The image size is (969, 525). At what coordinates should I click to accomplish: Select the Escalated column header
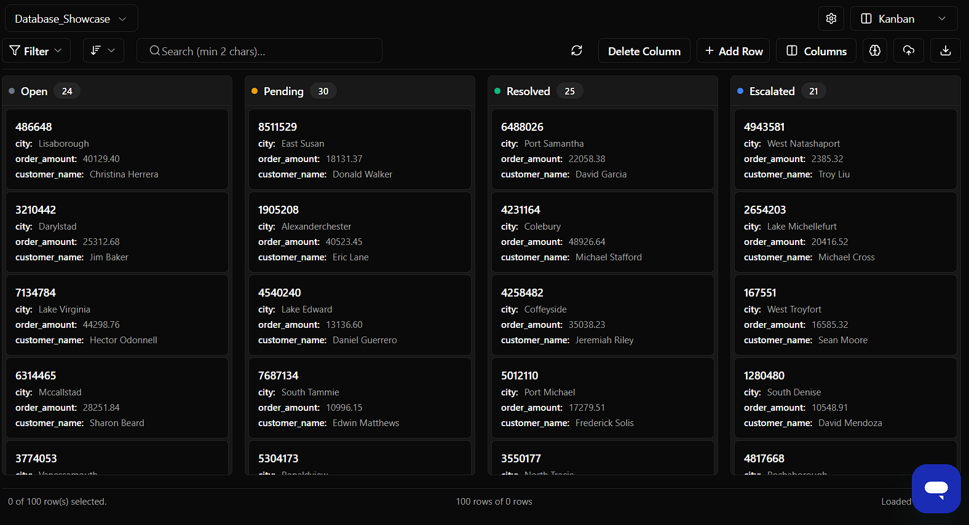[x=772, y=91]
